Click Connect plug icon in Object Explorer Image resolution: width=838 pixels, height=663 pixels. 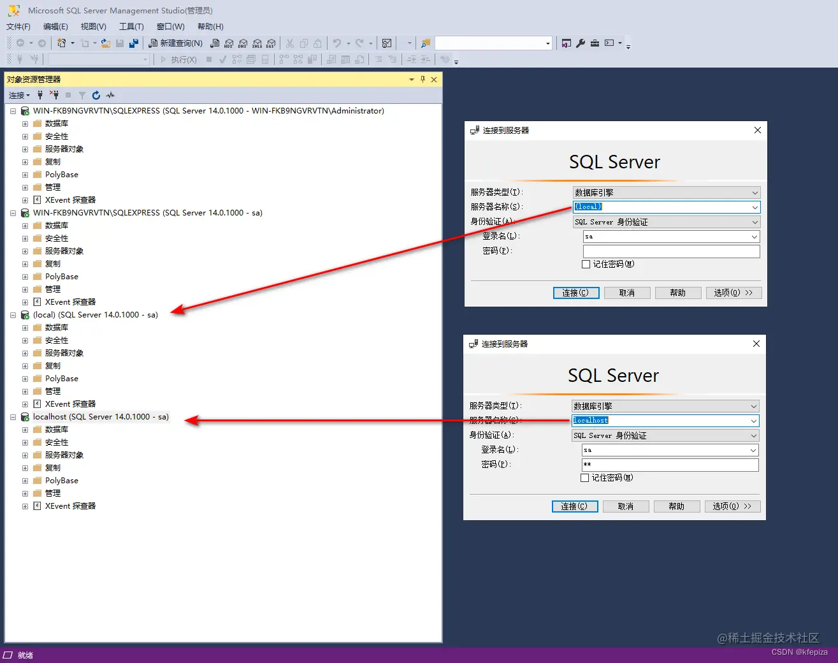(x=40, y=95)
